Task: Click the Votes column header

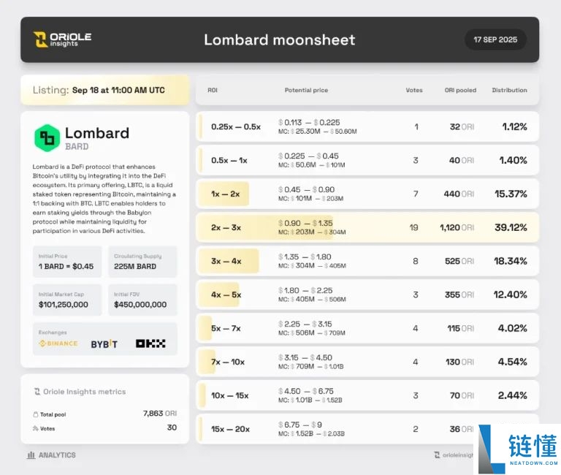Action: click(414, 90)
